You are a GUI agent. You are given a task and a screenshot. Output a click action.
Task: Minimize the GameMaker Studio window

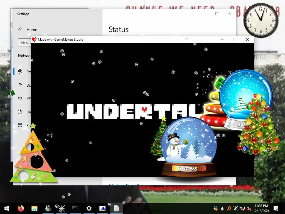coord(222,40)
